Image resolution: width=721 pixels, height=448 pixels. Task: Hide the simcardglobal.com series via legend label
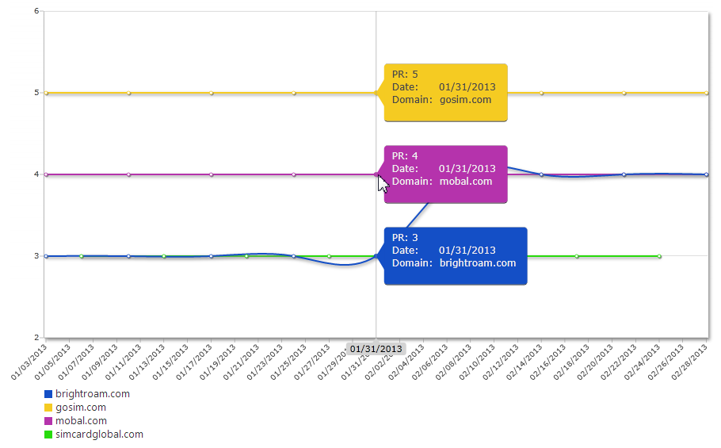pyautogui.click(x=99, y=435)
